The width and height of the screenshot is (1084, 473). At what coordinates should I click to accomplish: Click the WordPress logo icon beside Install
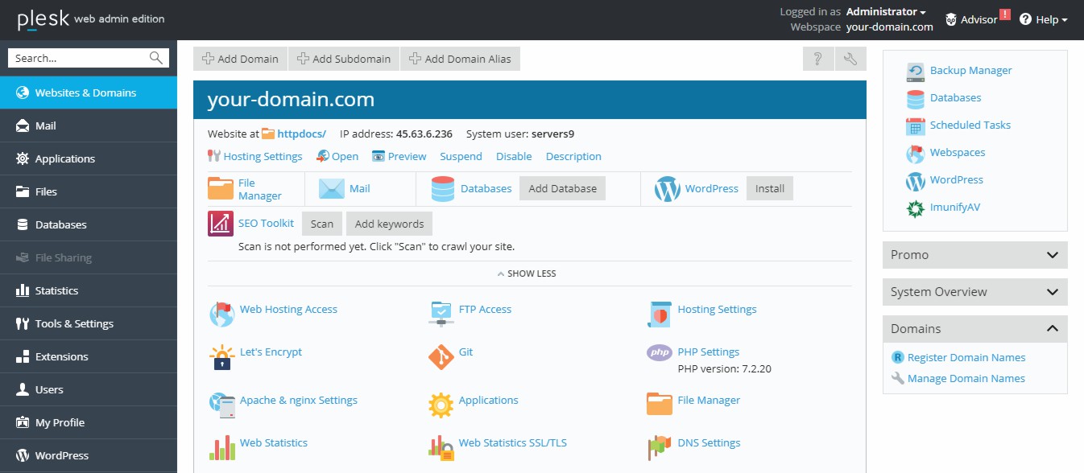pos(668,189)
